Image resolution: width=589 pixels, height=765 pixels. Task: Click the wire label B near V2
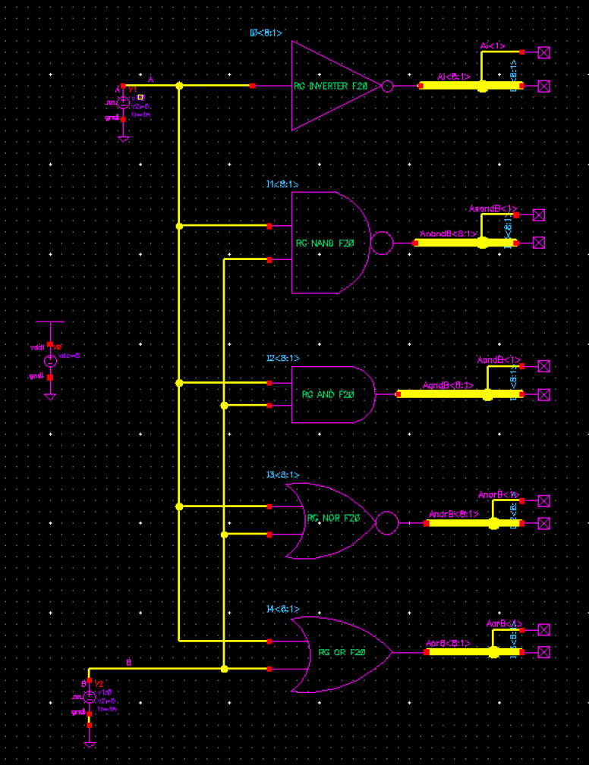click(129, 663)
